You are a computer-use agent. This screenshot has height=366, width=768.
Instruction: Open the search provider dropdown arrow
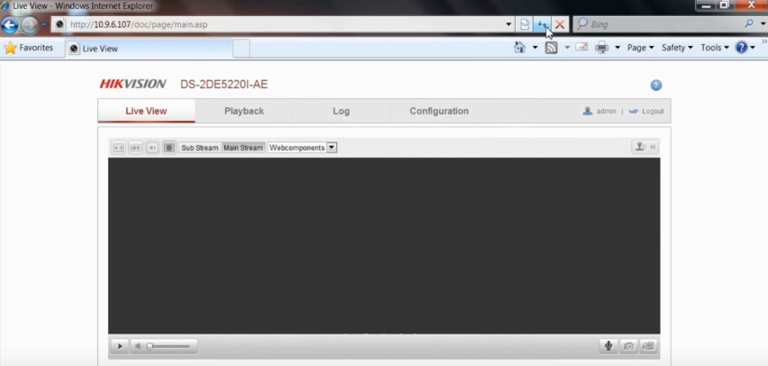pyautogui.click(x=763, y=24)
